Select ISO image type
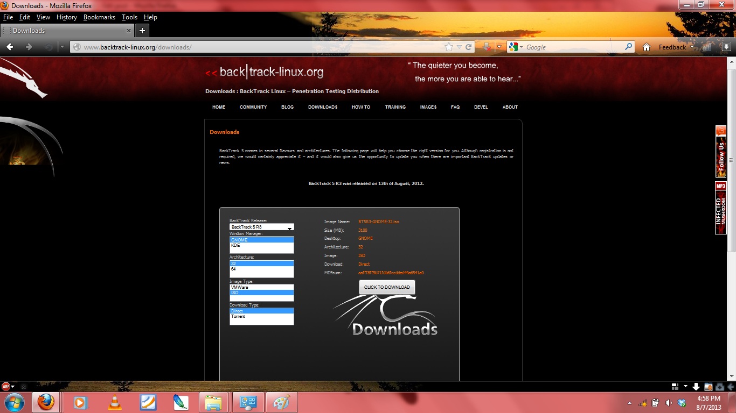 tap(262, 293)
